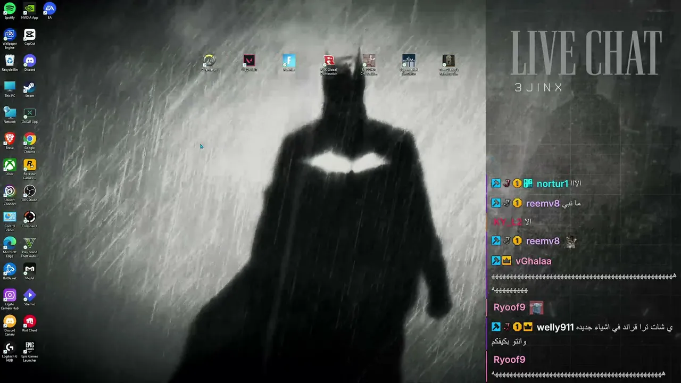Select the Microsoft Edge icon
The height and width of the screenshot is (383, 681).
click(x=10, y=247)
